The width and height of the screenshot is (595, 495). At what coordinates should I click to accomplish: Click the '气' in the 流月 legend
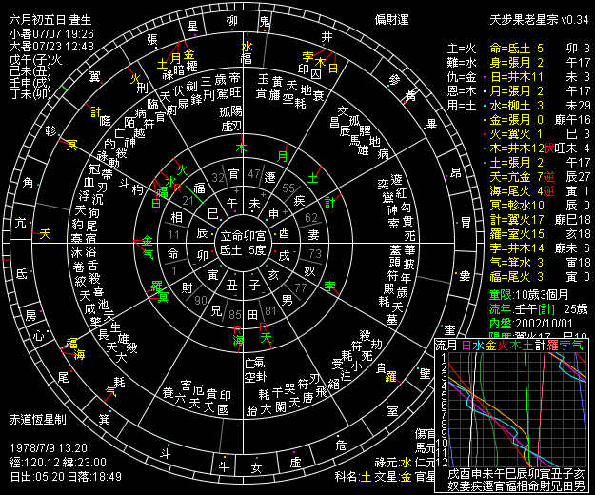(x=577, y=346)
